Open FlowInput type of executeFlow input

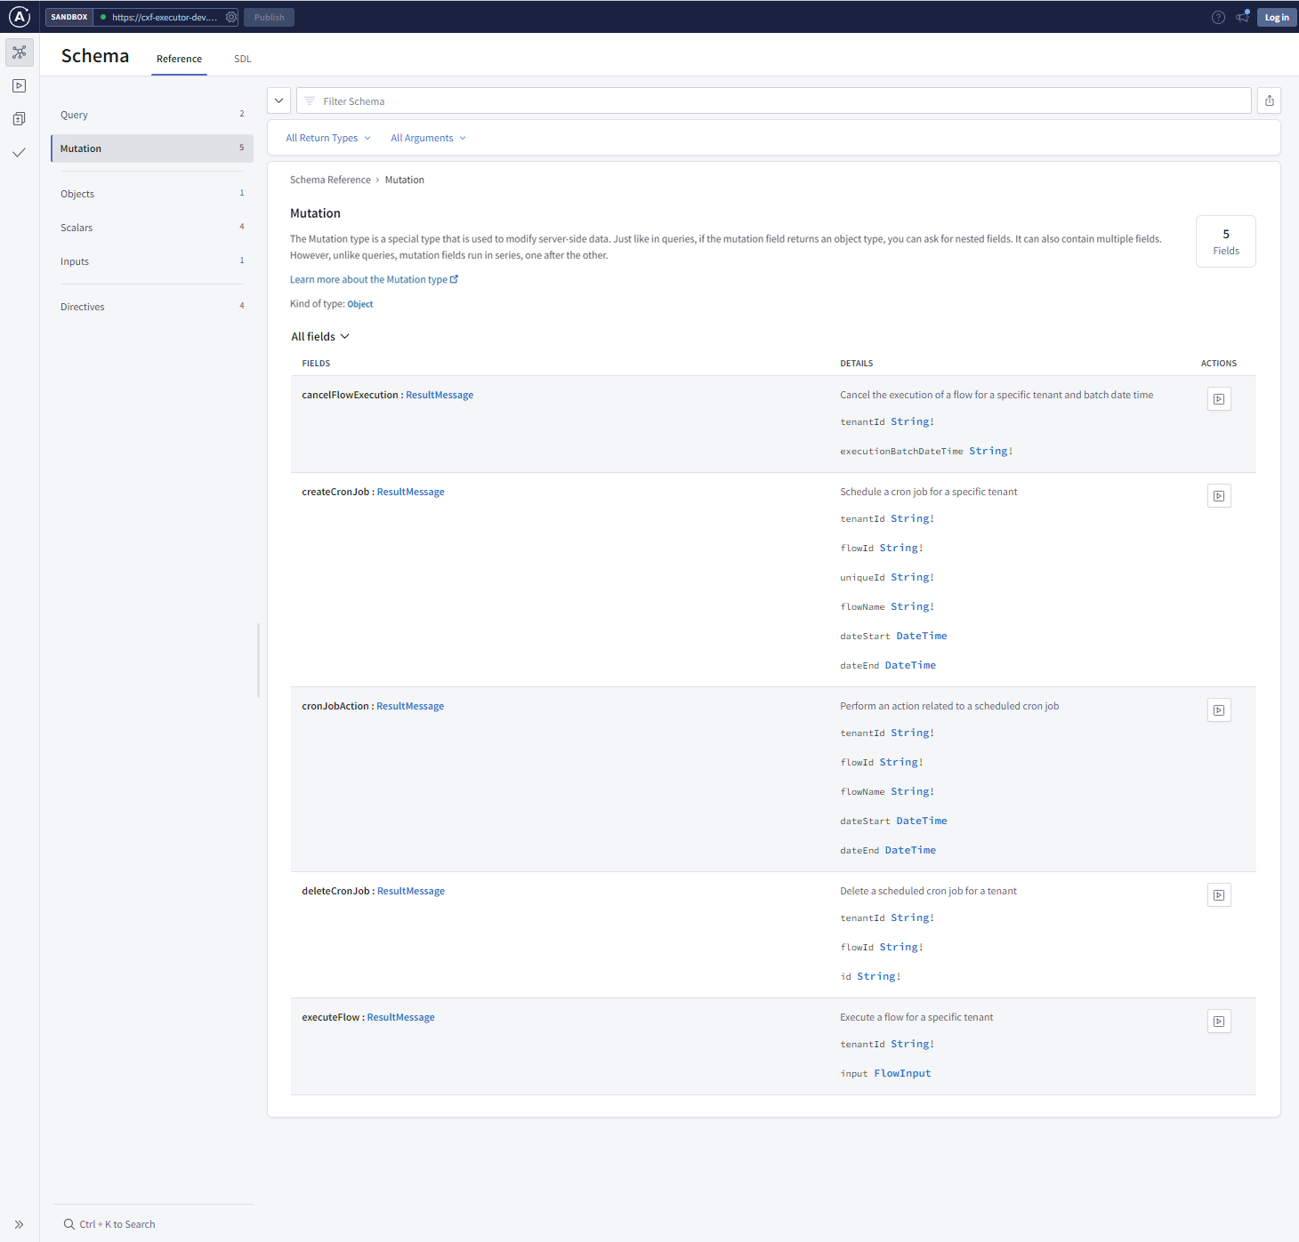click(x=902, y=1073)
